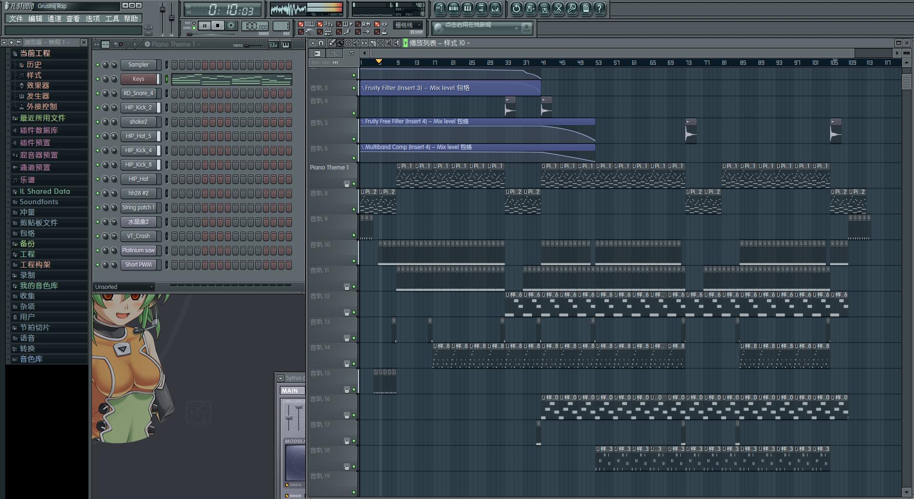Select the playlist slip tool
The image size is (914, 499).
[x=364, y=43]
